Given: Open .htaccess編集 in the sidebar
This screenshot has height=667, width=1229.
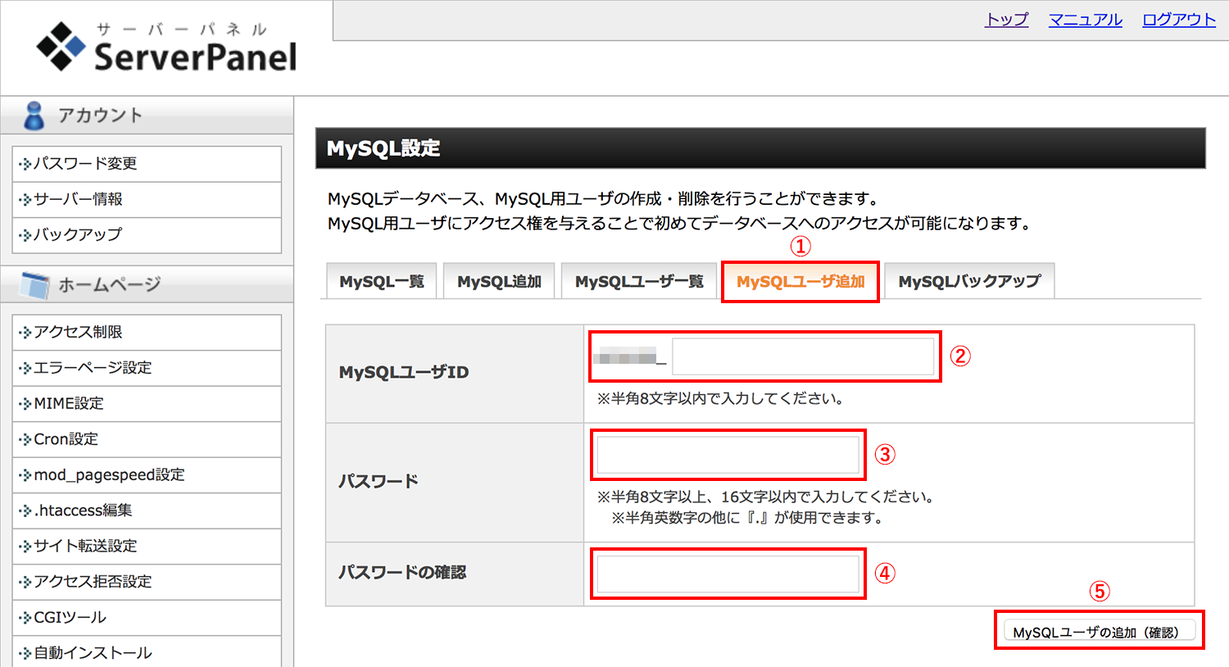Looking at the screenshot, I should 147,510.
